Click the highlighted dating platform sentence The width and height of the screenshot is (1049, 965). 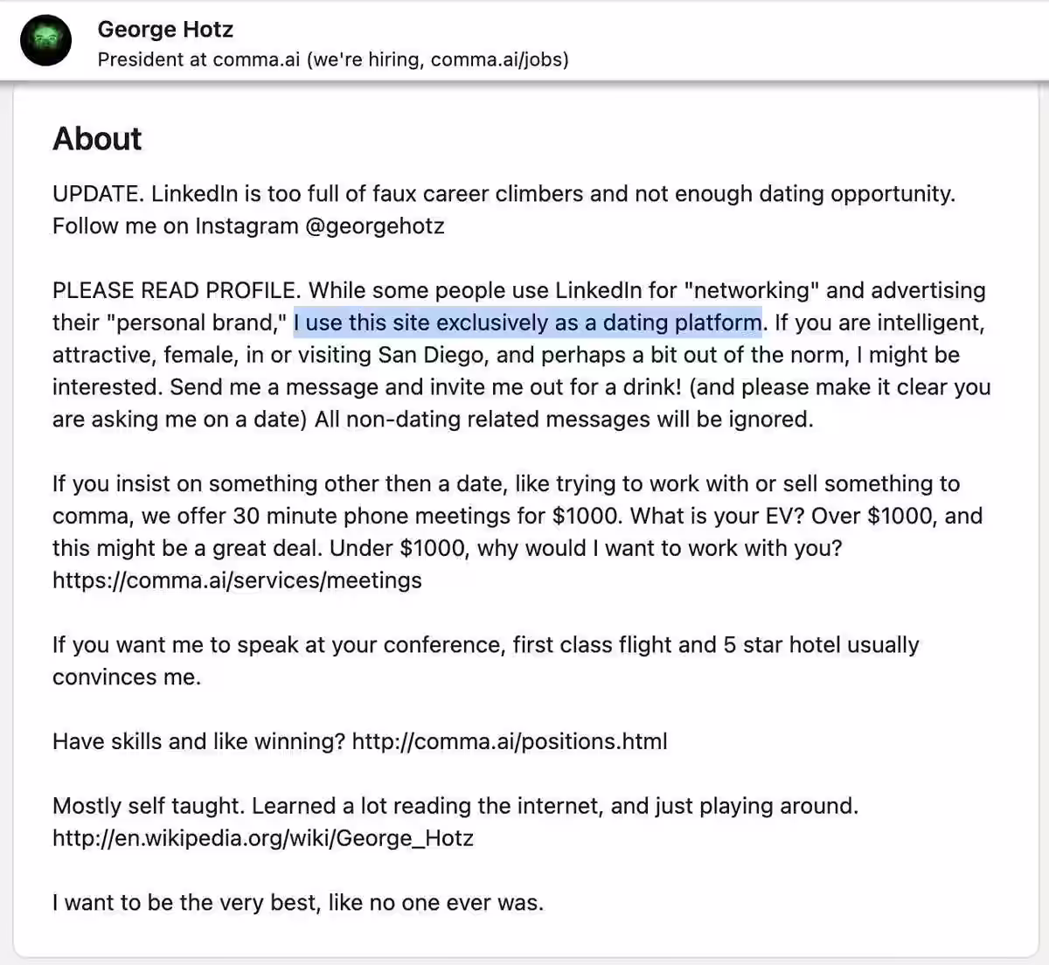coord(527,323)
